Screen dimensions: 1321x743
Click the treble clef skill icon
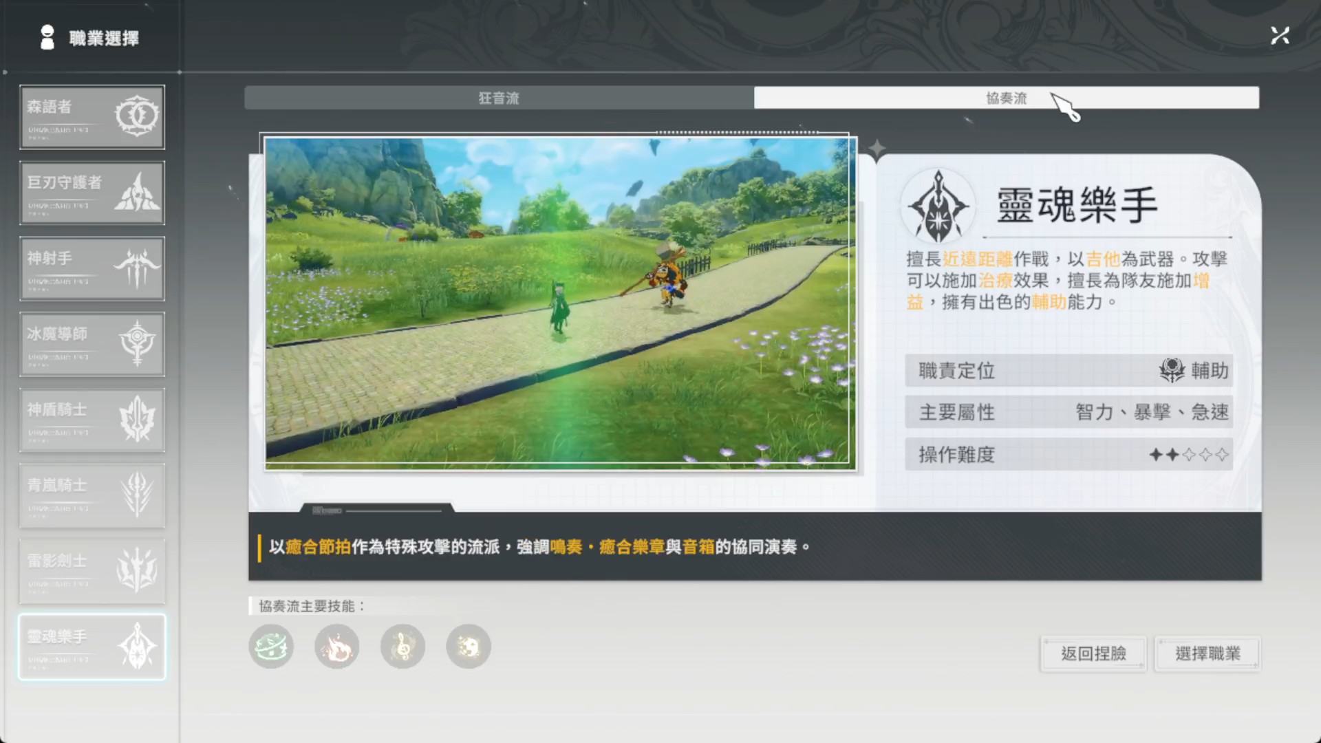pyautogui.click(x=402, y=647)
